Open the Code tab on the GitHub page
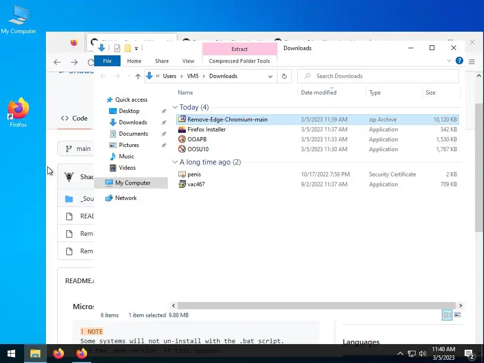The image size is (484, 363). (74, 118)
